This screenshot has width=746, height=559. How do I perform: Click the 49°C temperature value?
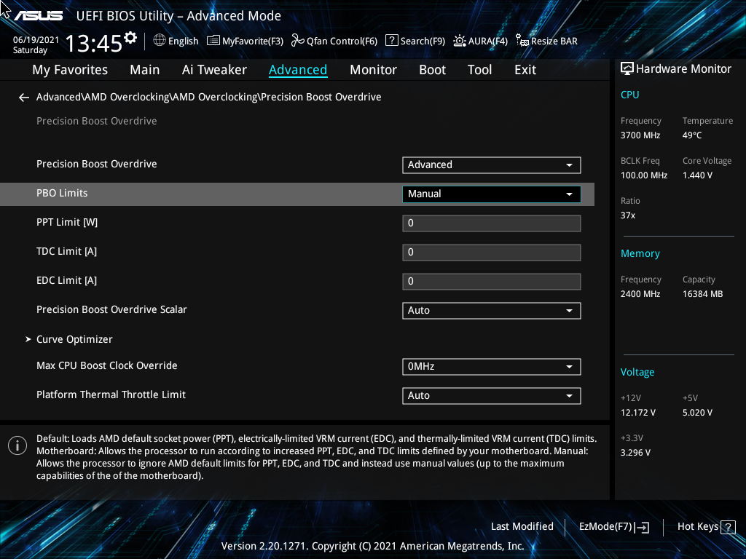692,135
